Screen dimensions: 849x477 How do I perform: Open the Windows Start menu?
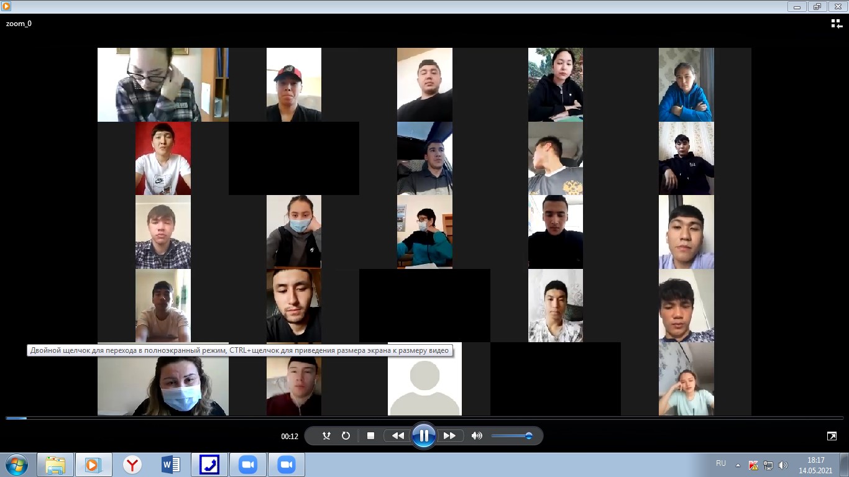tap(16, 465)
